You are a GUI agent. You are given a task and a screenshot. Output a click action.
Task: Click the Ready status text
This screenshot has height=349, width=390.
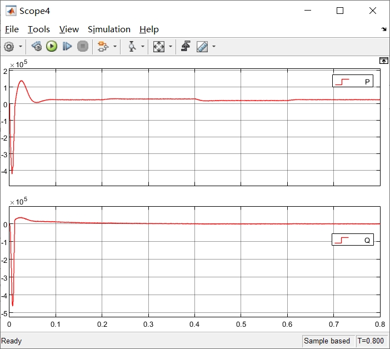pos(12,341)
